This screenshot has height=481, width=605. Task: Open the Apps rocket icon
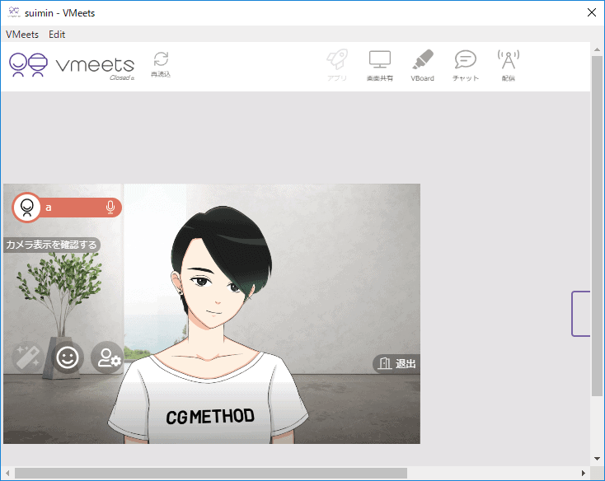(337, 63)
